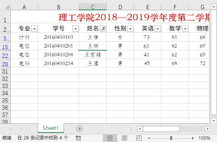Select column G header
Image resolution: width=217 pixels, height=142 pixels.
point(199,7)
